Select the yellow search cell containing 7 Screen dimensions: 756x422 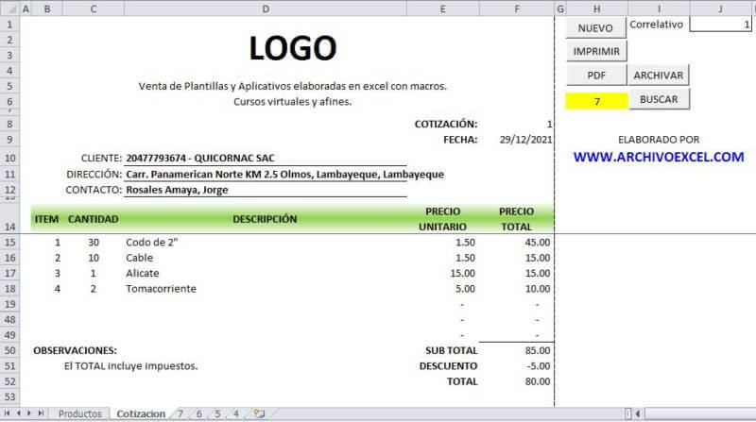pos(594,100)
